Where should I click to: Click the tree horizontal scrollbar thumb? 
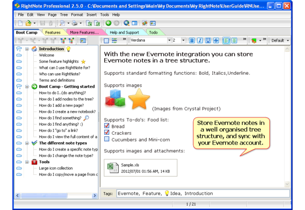pos(44,196)
